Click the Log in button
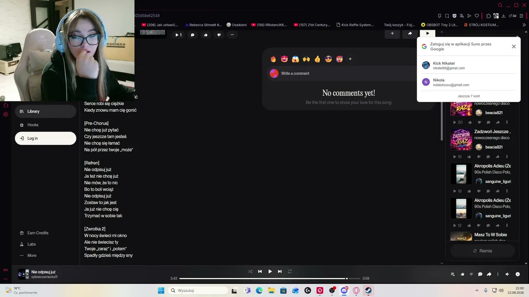 pos(45,138)
